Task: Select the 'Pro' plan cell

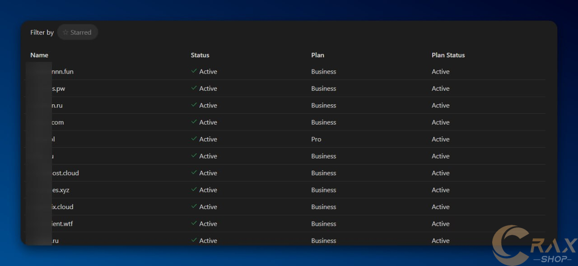Action: coord(316,139)
